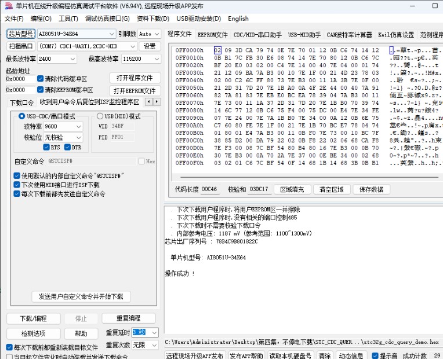The height and width of the screenshot is (359, 443).
Task: Click 打开EEPROM文件 button
Action: click(135, 90)
